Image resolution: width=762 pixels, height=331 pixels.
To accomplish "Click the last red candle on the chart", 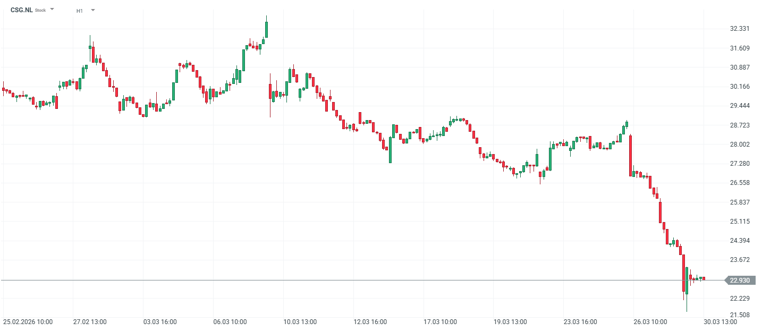I will point(704,278).
